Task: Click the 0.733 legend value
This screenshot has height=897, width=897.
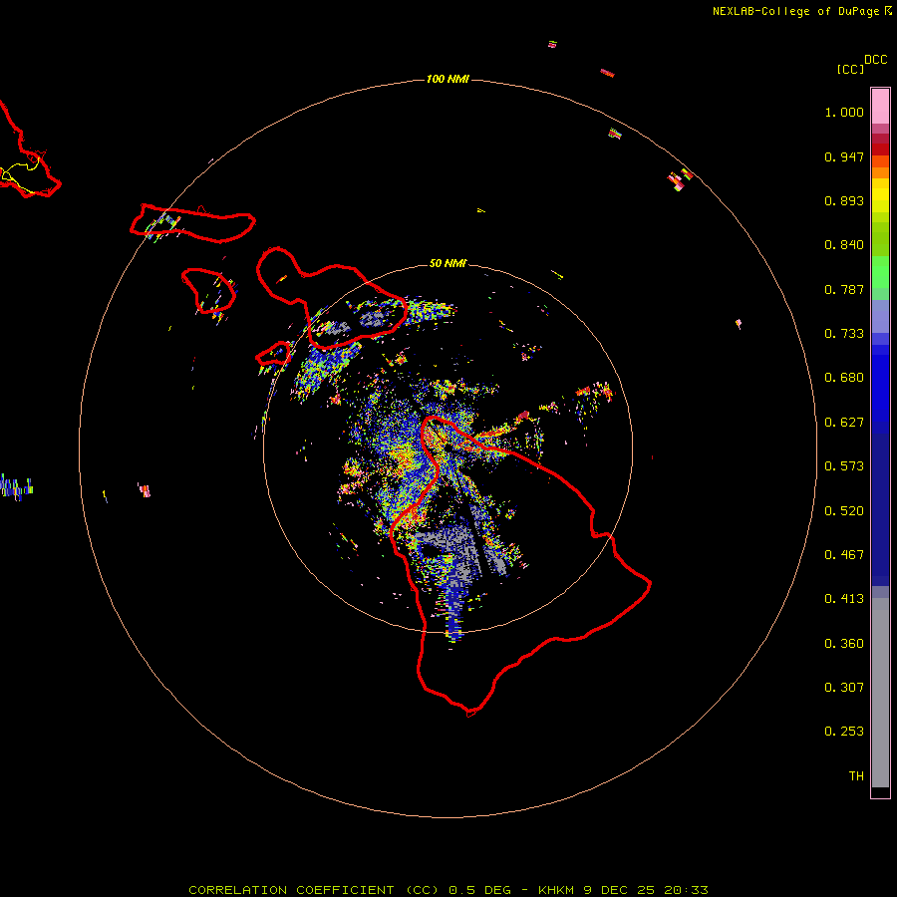Action: (844, 334)
